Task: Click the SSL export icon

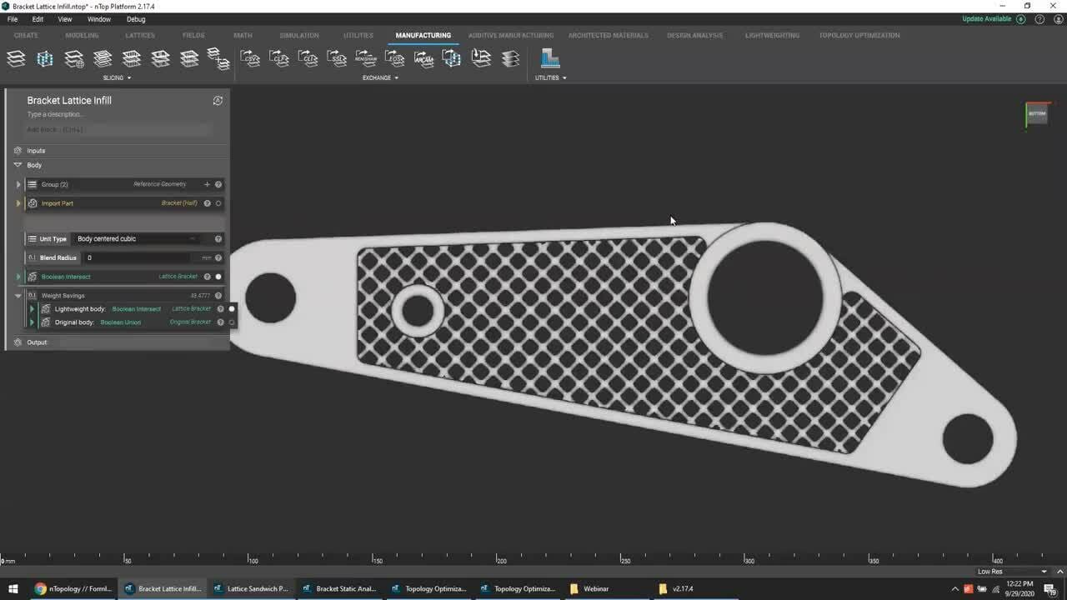Action: coord(337,58)
